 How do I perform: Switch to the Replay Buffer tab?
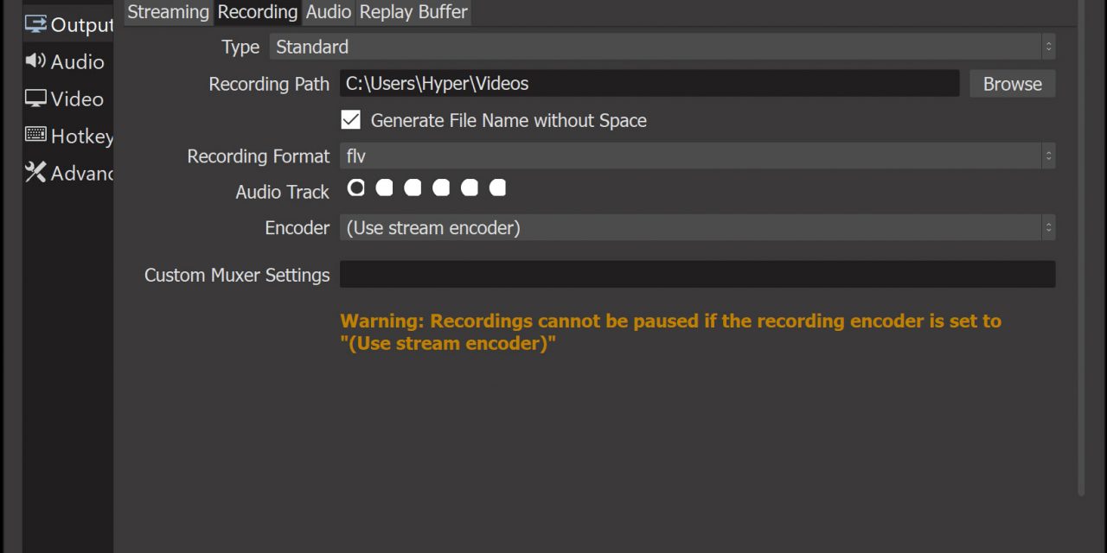(413, 12)
